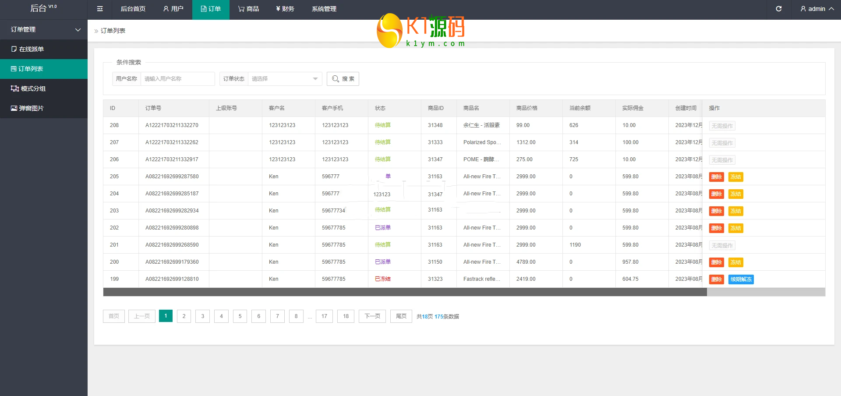This screenshot has width=841, height=396.
Task: Click the 用户名称 input field
Action: [x=177, y=79]
